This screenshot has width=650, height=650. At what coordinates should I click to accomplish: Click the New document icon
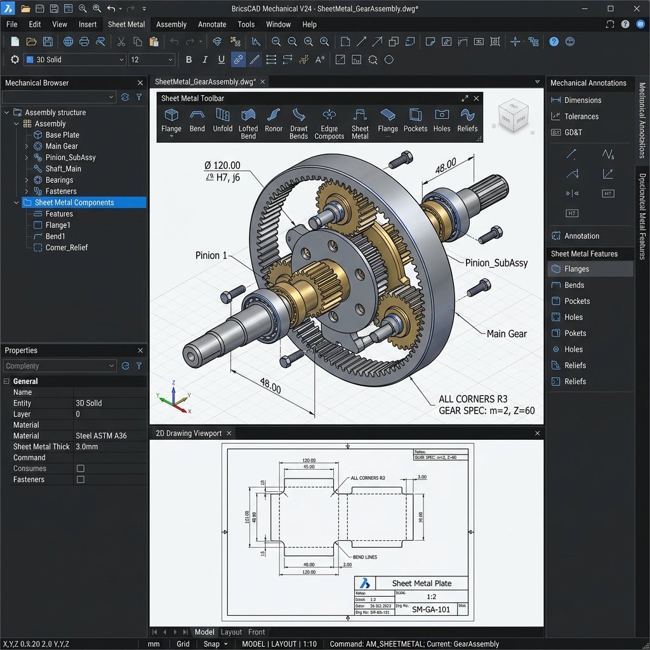(15, 41)
